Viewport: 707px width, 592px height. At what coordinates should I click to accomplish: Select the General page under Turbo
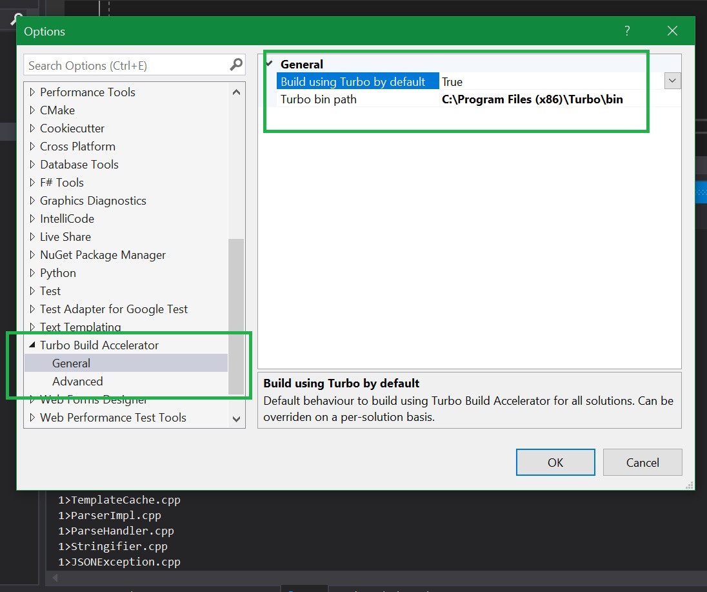71,363
